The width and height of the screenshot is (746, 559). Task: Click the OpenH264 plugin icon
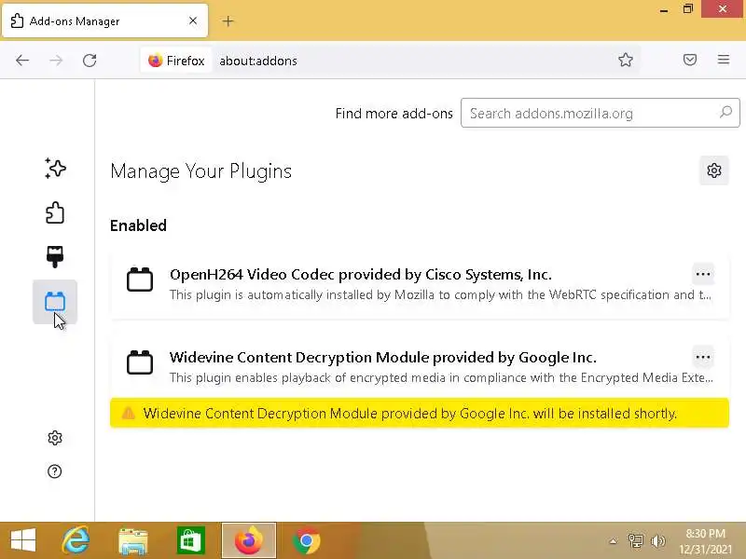point(140,279)
